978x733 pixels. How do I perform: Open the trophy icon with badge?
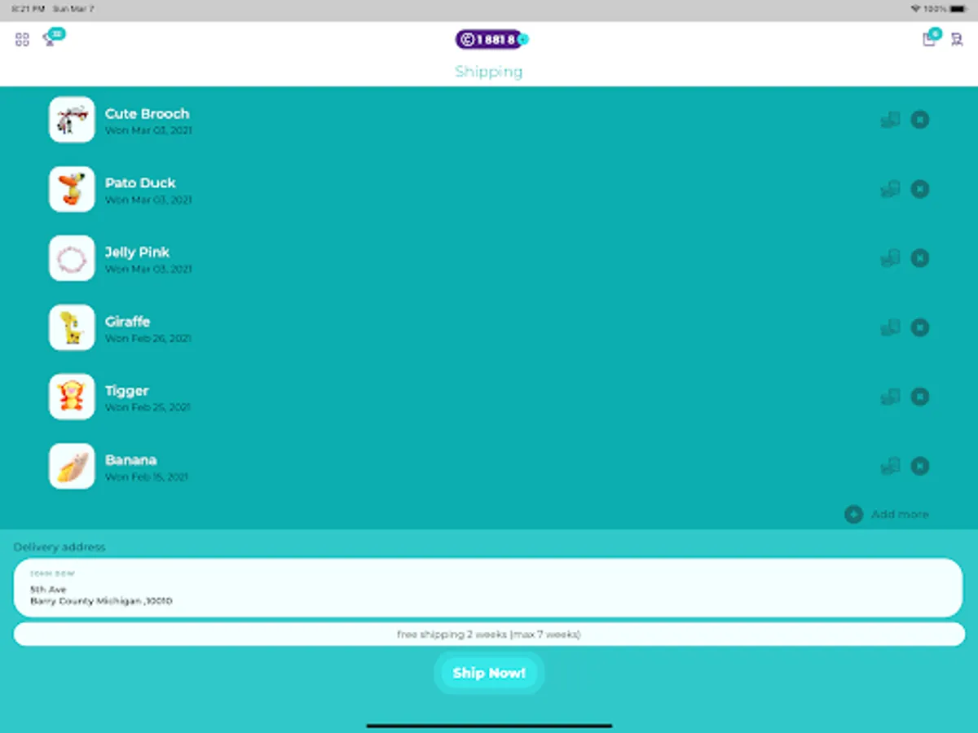[x=52, y=37]
